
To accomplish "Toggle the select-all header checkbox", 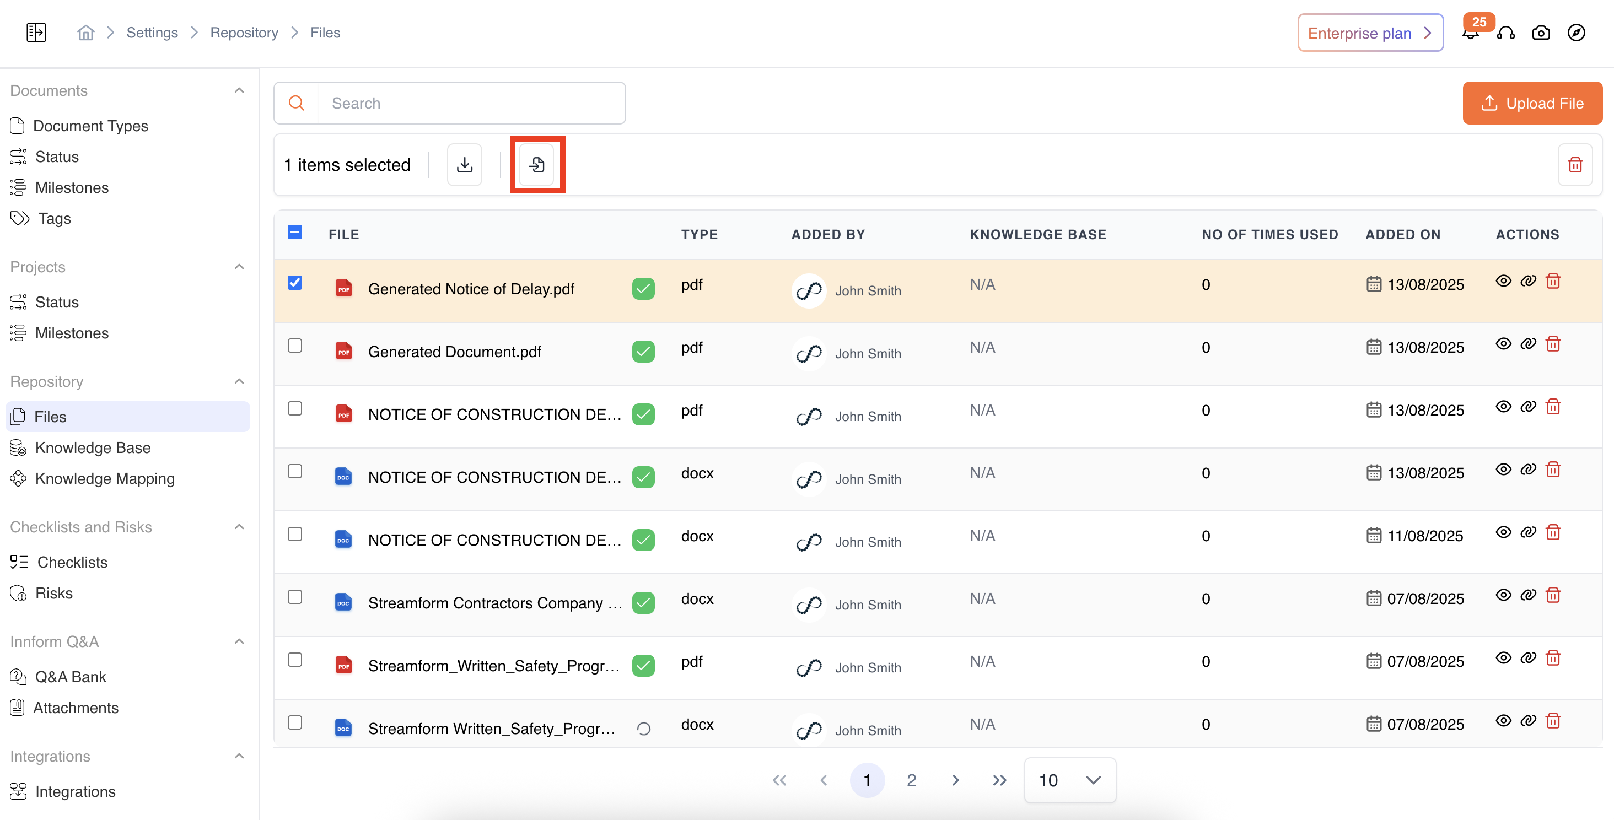I will (294, 233).
